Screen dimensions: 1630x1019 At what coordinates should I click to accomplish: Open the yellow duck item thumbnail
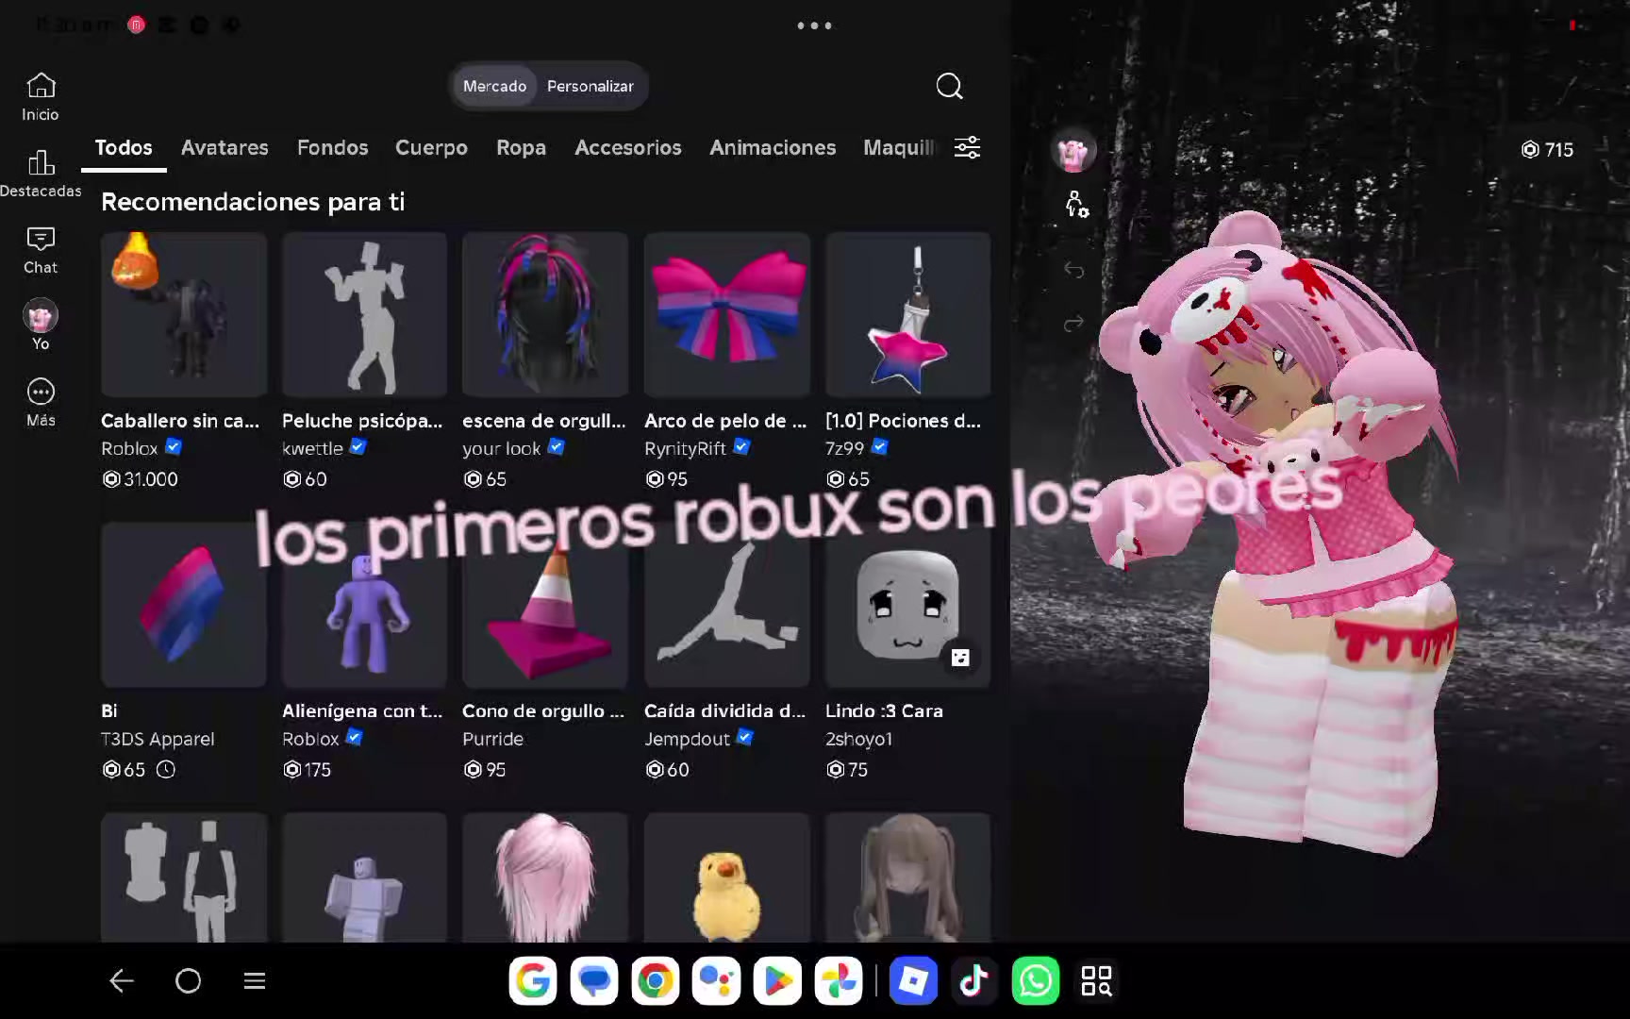pos(726,877)
